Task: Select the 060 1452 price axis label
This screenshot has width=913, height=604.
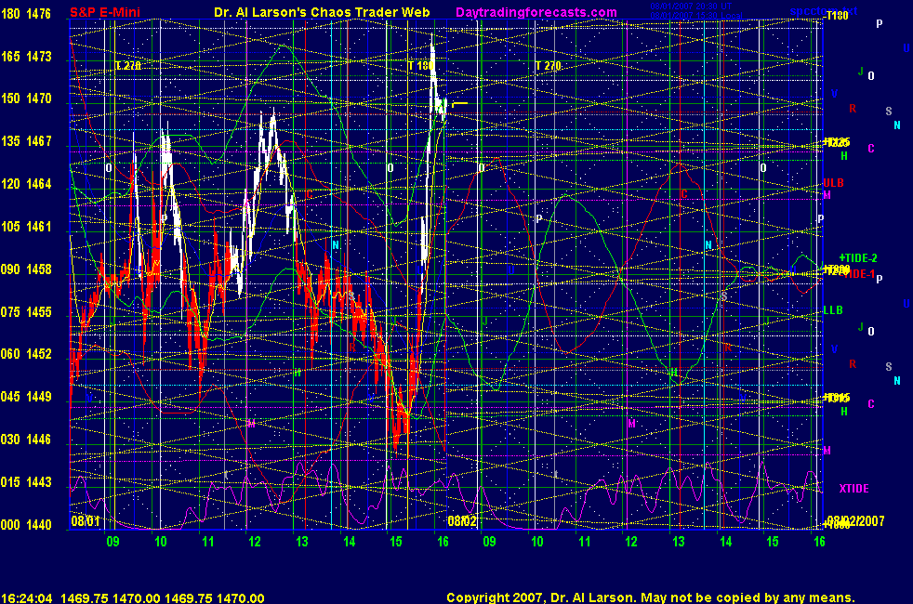Action: pyautogui.click(x=26, y=354)
